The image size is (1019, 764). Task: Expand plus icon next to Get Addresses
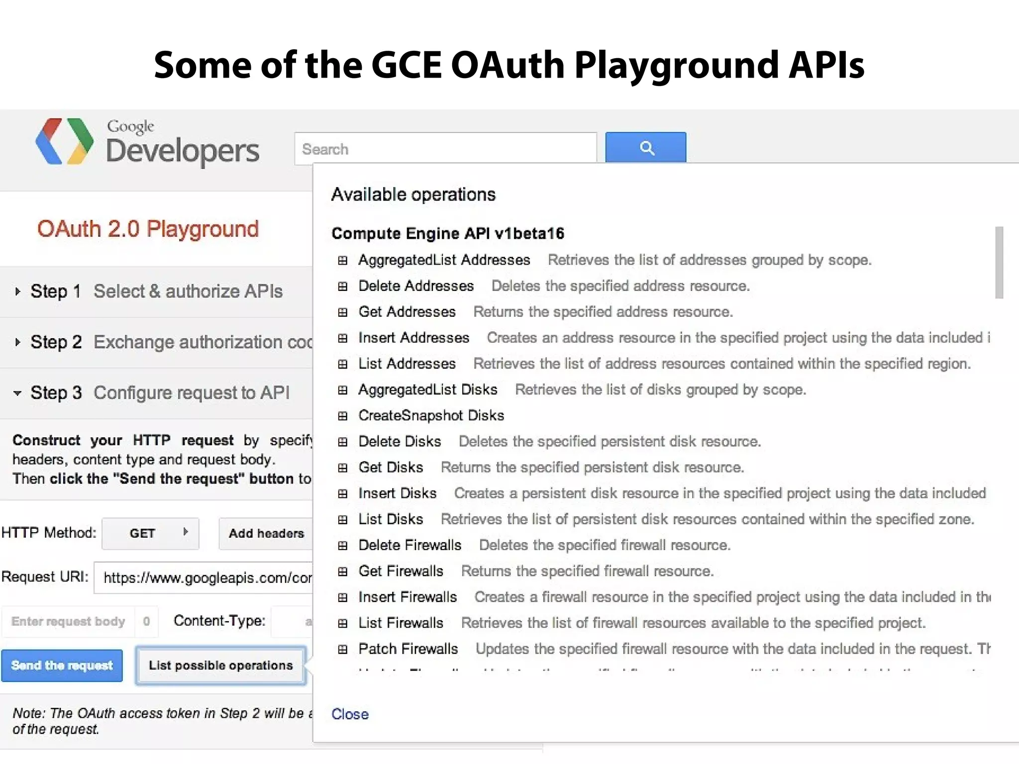[x=342, y=312]
